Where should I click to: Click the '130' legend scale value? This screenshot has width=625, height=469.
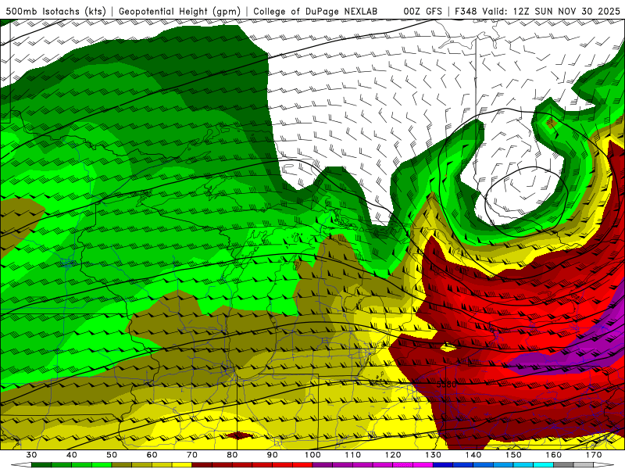point(433,455)
